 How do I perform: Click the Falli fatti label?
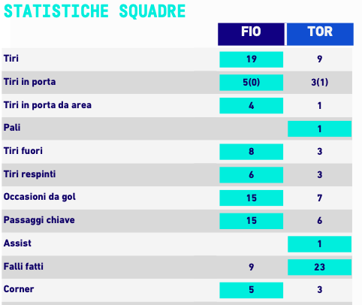[x=23, y=267]
